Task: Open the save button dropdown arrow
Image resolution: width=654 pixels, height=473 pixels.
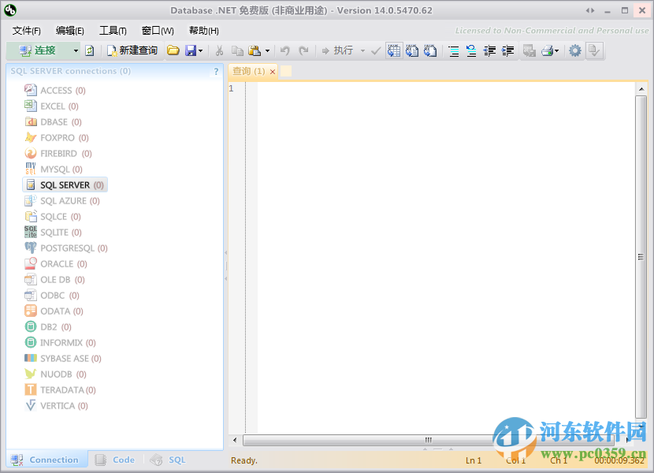Action: point(199,50)
